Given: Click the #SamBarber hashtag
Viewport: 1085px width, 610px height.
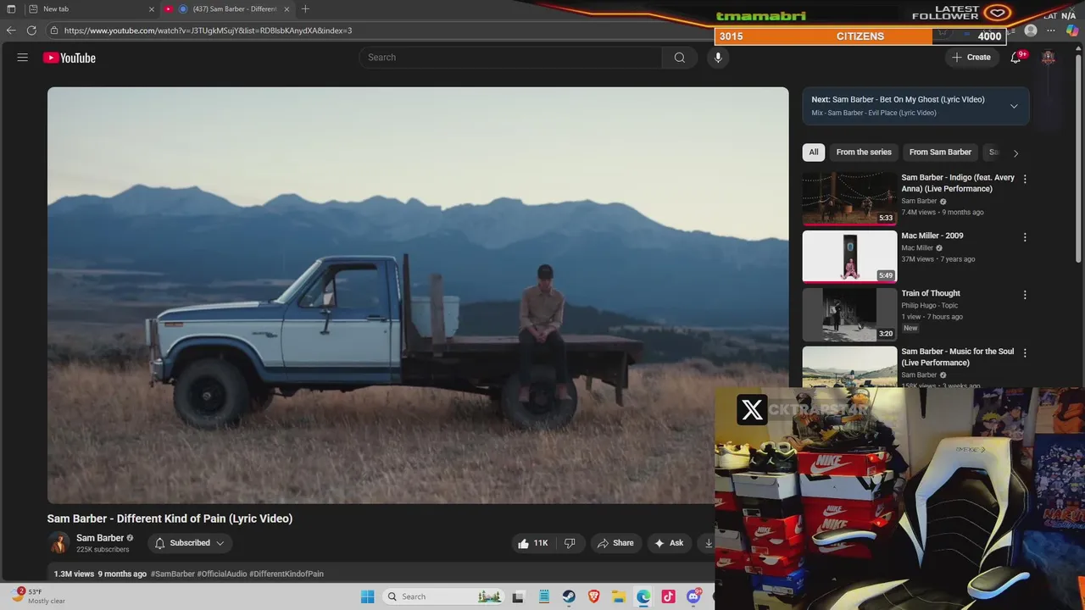Looking at the screenshot, I should [x=173, y=574].
